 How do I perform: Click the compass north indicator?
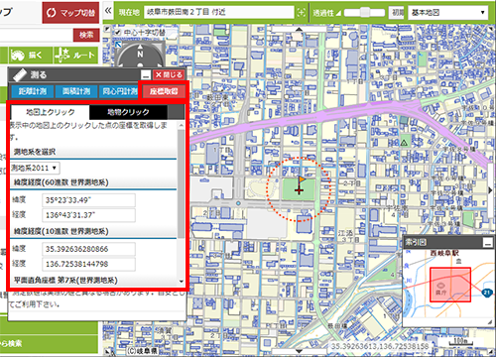coord(140,54)
